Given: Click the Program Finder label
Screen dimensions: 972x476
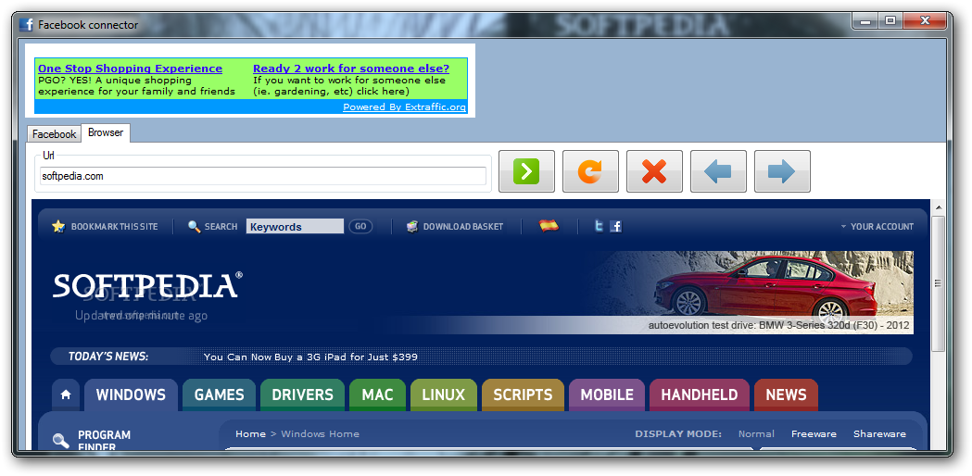Looking at the screenshot, I should click(104, 441).
